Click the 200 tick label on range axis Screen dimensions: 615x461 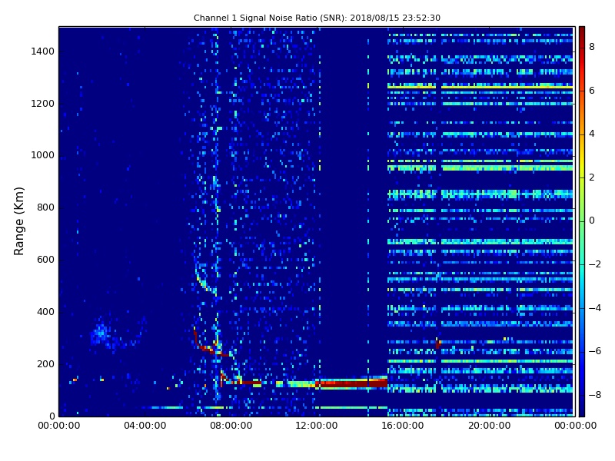(x=45, y=363)
